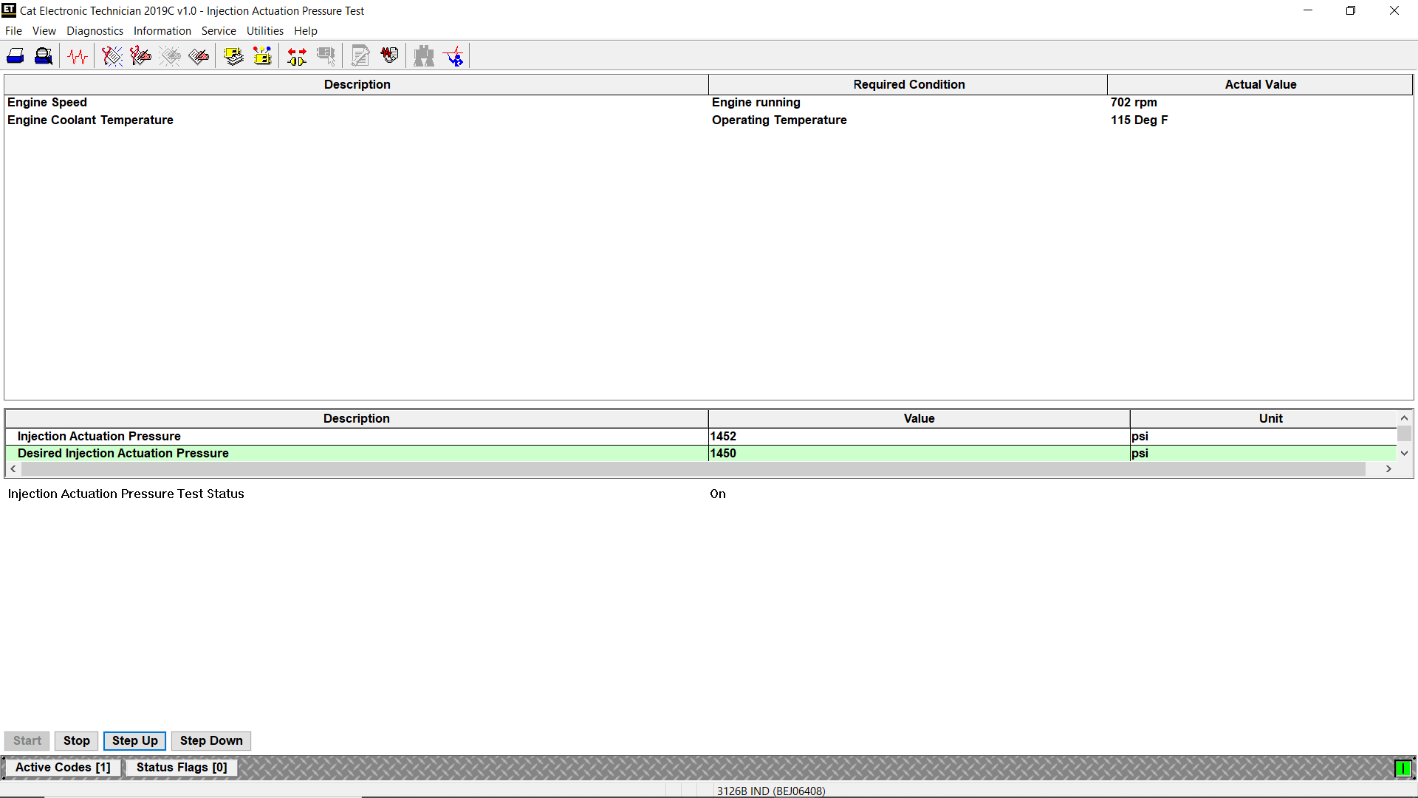Click the scroll left arrow in the pressure table

tap(13, 469)
